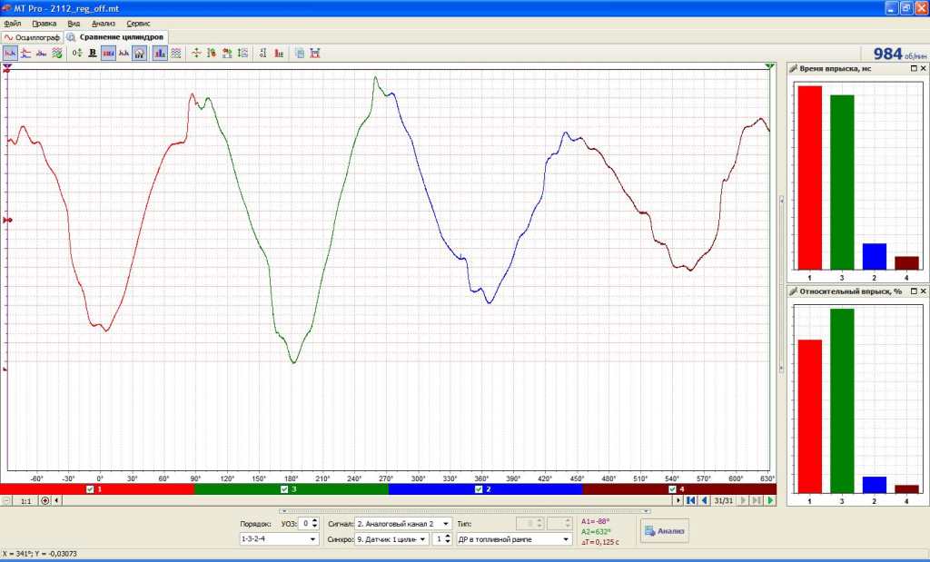Uncheck cylinder 2 checkbox on blue bar
The image size is (930, 562).
pos(479,489)
